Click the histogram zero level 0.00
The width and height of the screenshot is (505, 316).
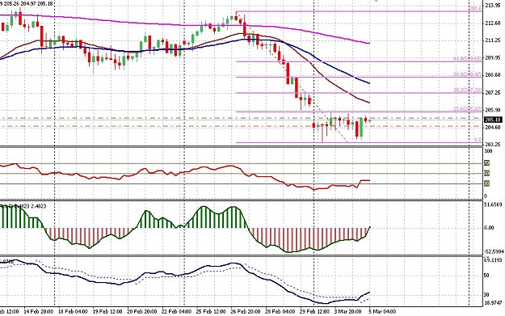tap(489, 228)
